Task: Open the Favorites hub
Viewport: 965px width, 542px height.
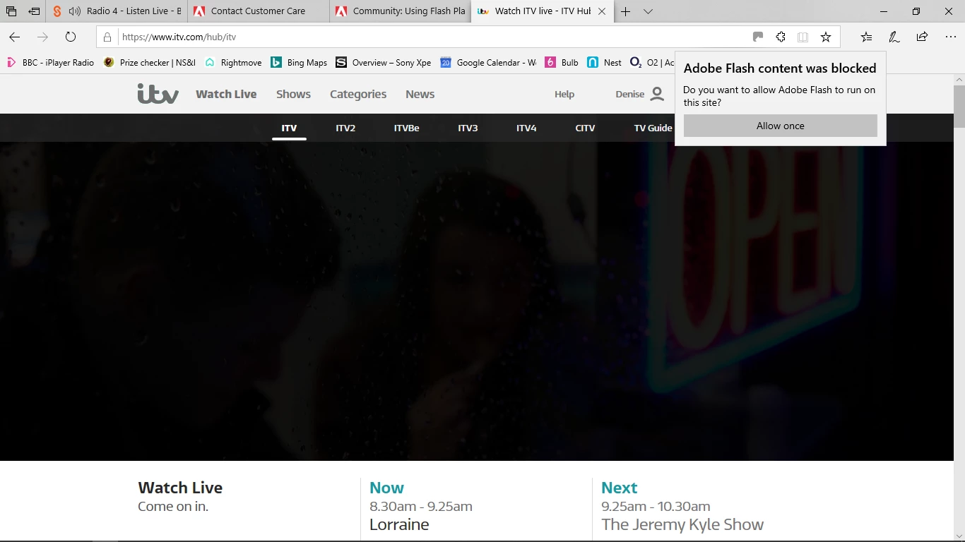Action: [x=866, y=37]
